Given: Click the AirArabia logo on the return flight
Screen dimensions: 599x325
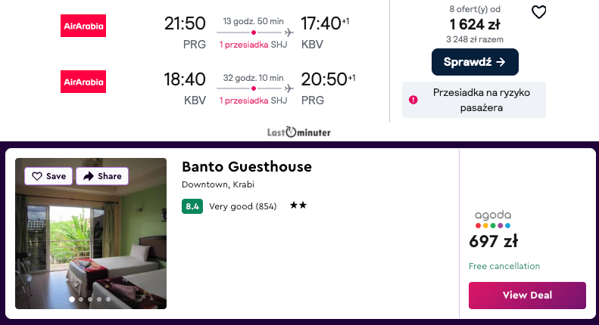Looking at the screenshot, I should click(x=83, y=82).
